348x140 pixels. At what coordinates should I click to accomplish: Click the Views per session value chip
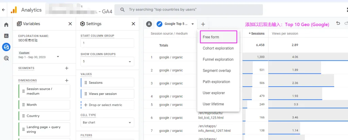(107, 94)
